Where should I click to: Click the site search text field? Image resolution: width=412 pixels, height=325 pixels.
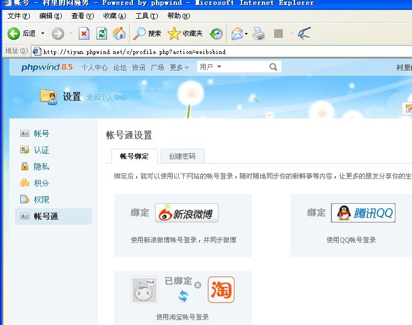pyautogui.click(x=245, y=67)
